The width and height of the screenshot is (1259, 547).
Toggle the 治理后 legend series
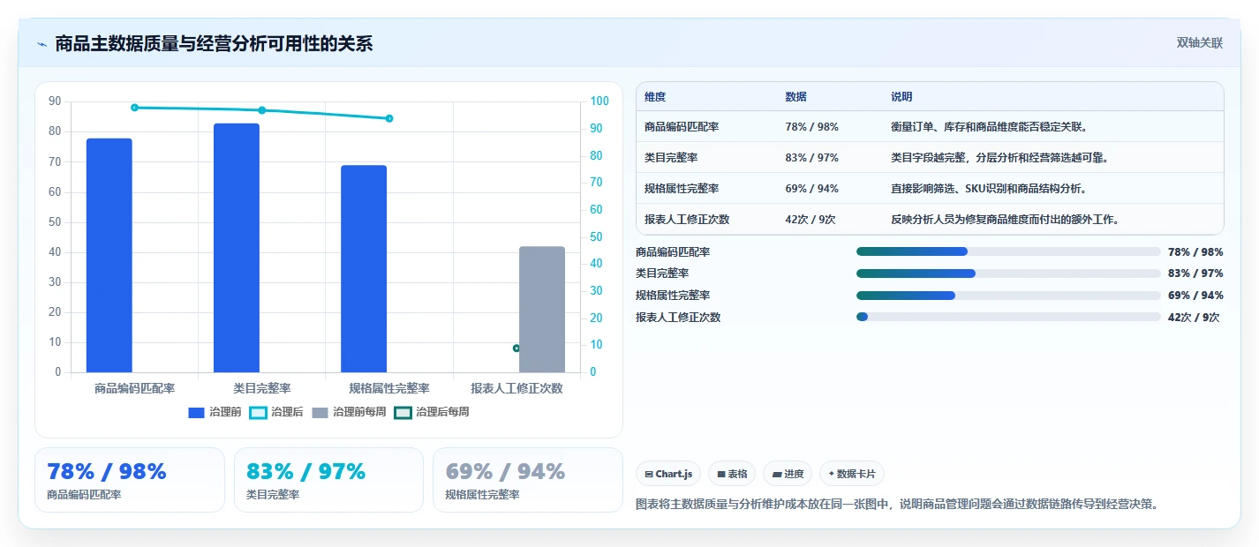click(x=276, y=412)
